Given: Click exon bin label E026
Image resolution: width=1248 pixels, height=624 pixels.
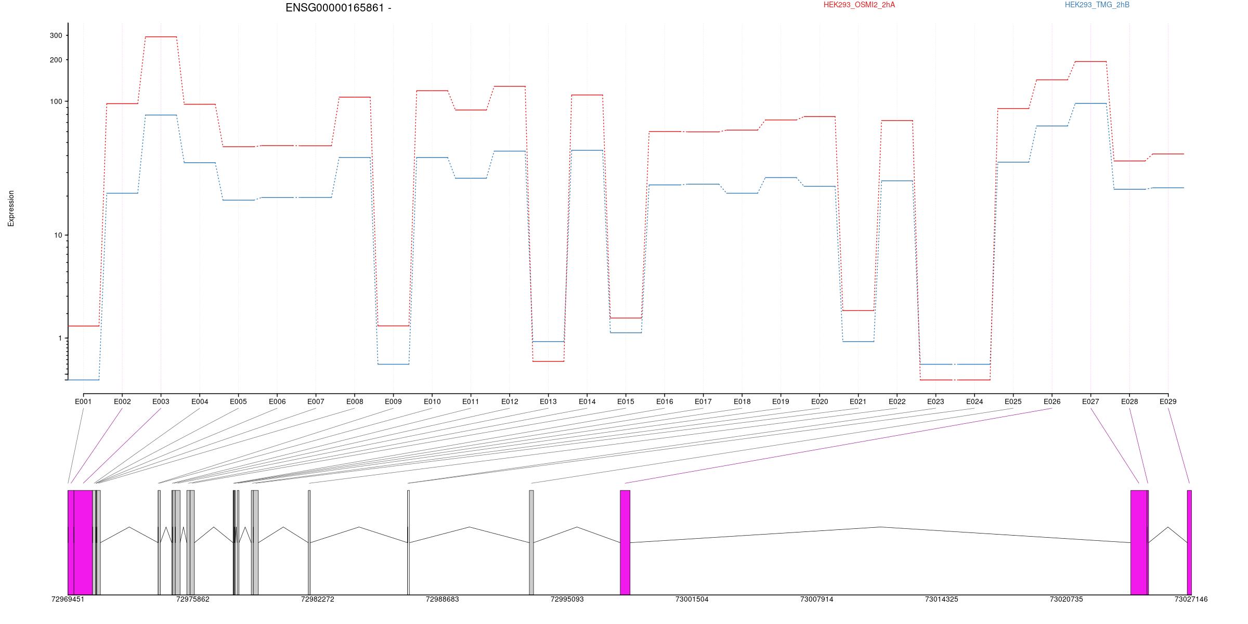Looking at the screenshot, I should tap(1052, 401).
